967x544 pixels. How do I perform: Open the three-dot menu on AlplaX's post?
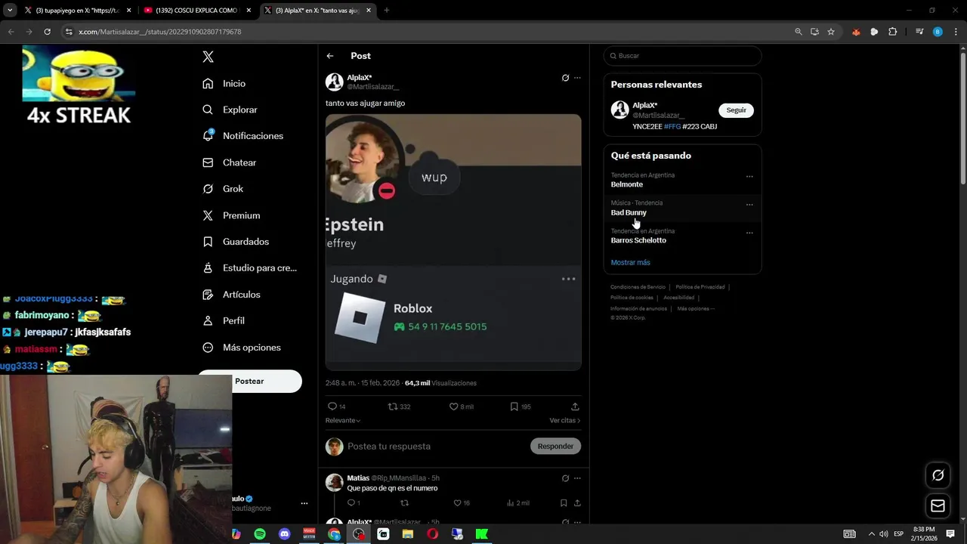tap(577, 78)
